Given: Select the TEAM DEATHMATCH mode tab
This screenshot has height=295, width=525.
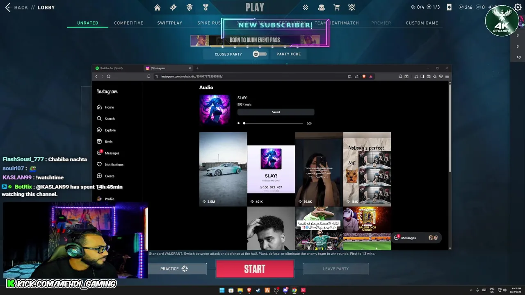Looking at the screenshot, I should click(337, 23).
